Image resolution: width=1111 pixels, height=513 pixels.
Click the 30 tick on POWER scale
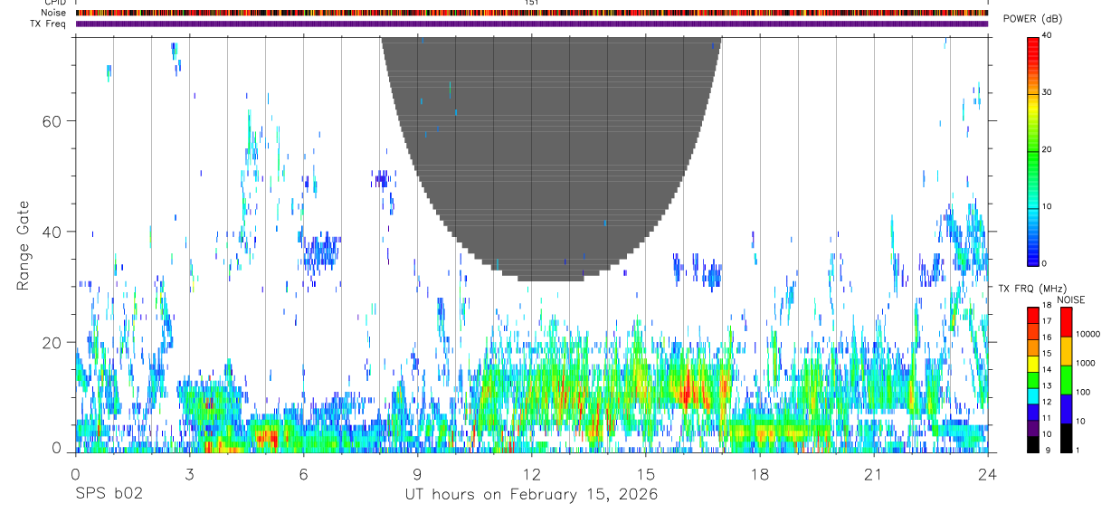[x=1047, y=93]
